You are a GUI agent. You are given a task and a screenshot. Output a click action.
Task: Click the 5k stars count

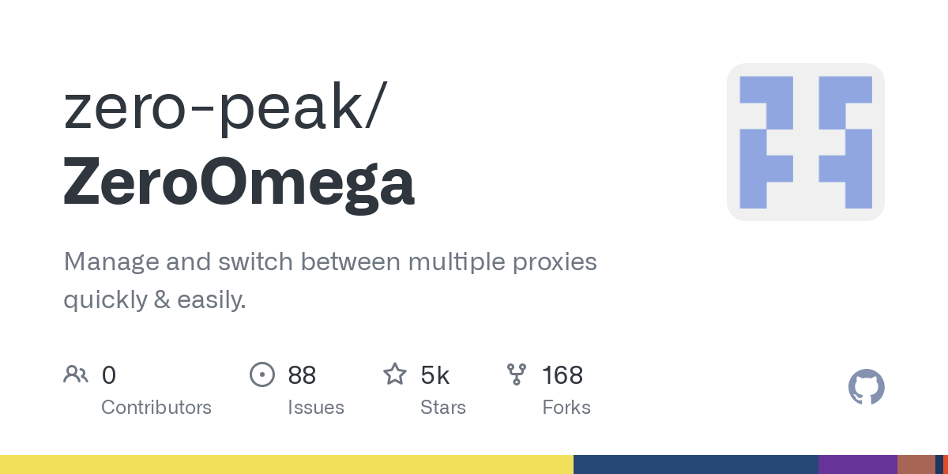click(435, 375)
